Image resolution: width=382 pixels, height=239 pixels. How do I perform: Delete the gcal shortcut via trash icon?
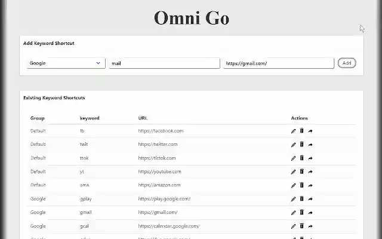point(301,226)
